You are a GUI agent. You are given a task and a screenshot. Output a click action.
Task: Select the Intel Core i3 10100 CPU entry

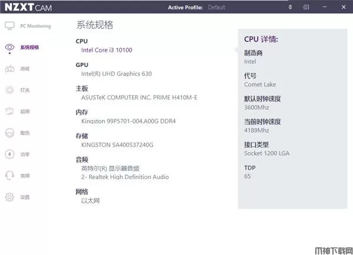point(106,50)
